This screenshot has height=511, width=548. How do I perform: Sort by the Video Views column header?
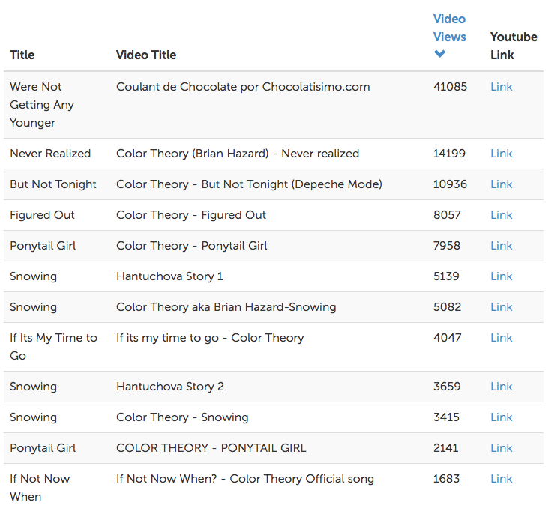pos(449,28)
